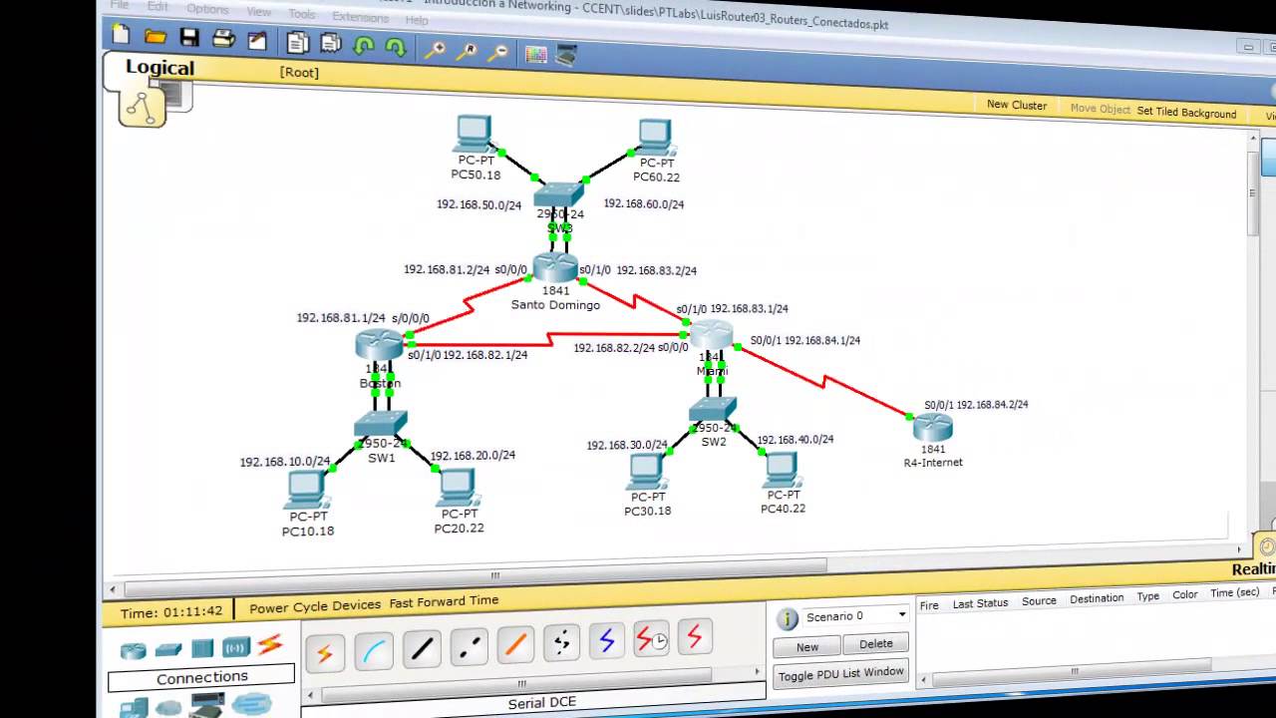Choose the Routers device category
Viewport: 1276px width, 718px height.
pos(134,651)
